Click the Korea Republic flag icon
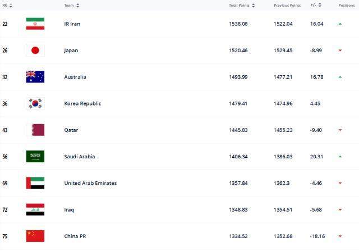Image resolution: width=359 pixels, height=251 pixels. point(35,103)
